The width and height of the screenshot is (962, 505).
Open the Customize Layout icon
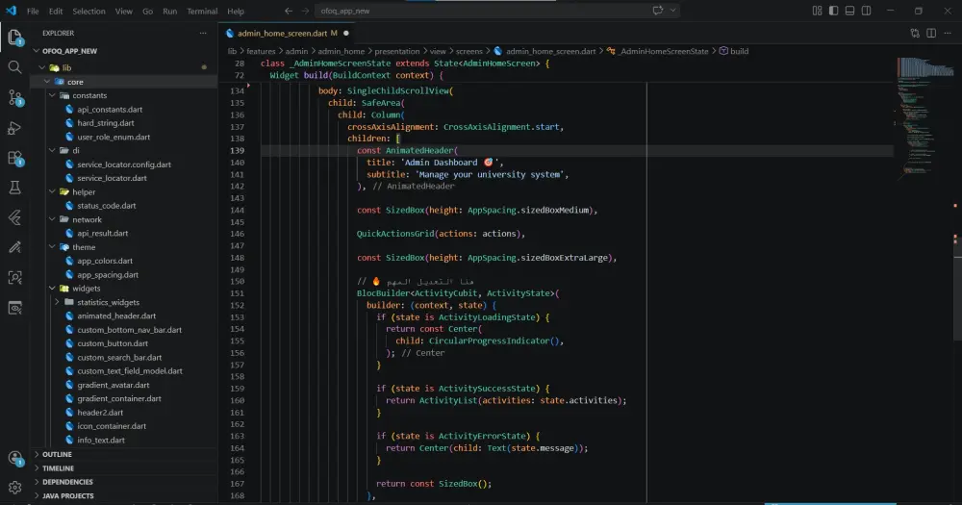click(x=817, y=11)
